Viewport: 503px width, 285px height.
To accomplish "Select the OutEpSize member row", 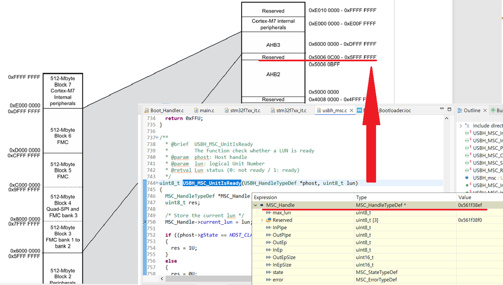I will point(378,257).
